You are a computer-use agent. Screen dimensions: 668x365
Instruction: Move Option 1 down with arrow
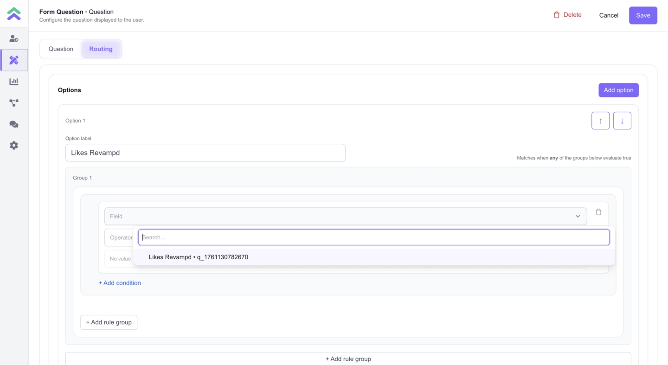(622, 121)
